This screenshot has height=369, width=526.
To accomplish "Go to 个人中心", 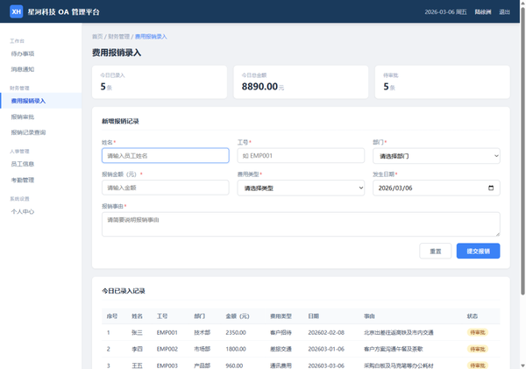I will click(x=23, y=211).
